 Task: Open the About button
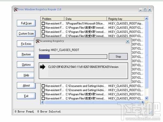pyautogui.click(x=26, y=86)
